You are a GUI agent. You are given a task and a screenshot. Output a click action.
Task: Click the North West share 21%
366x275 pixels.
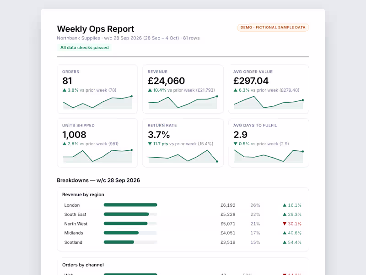255,224
